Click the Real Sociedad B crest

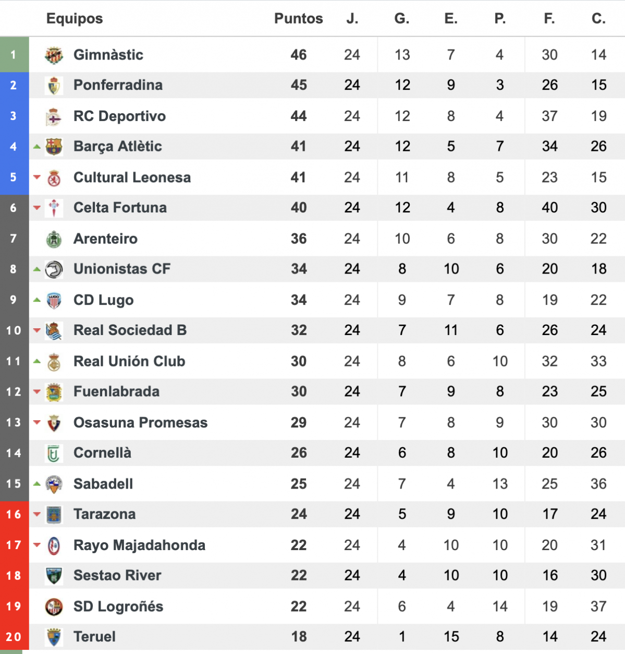pyautogui.click(x=54, y=331)
